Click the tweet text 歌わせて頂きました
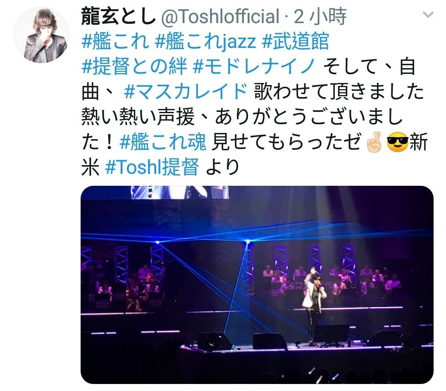The width and height of the screenshot is (446, 391). (339, 91)
